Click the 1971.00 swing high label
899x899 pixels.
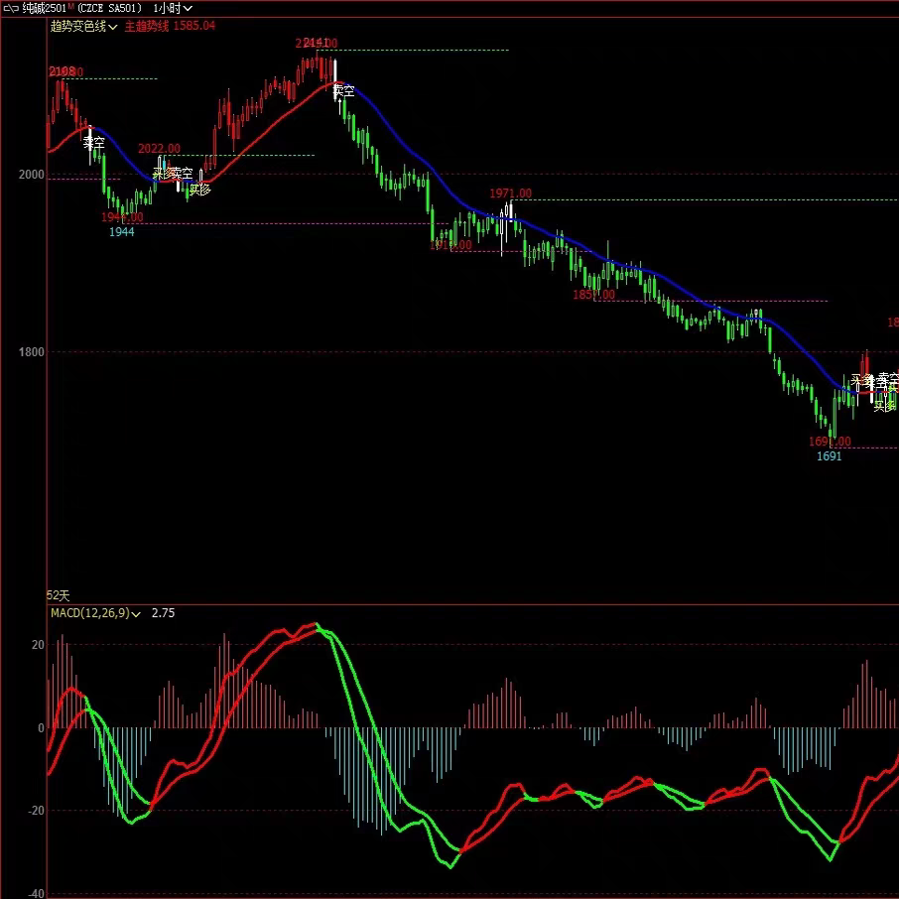[510, 193]
